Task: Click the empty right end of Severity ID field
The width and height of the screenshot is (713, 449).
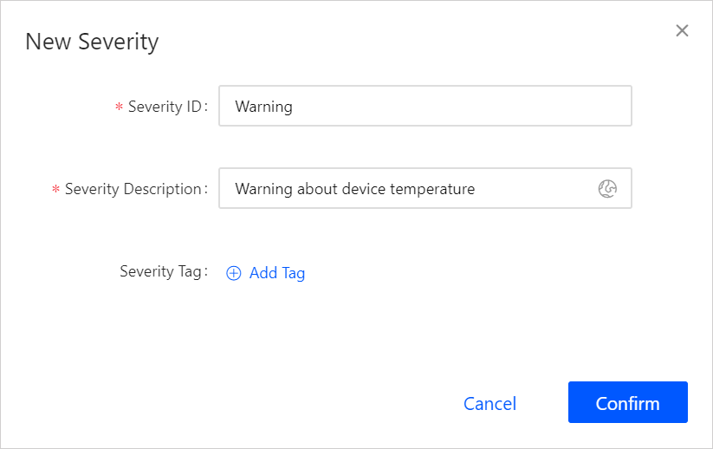Action: 563,107
